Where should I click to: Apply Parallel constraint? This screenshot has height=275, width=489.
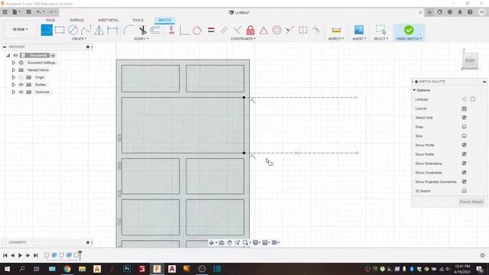[x=224, y=31]
